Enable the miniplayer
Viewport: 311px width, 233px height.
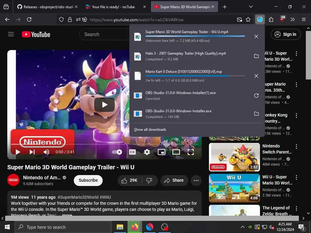tap(162, 152)
